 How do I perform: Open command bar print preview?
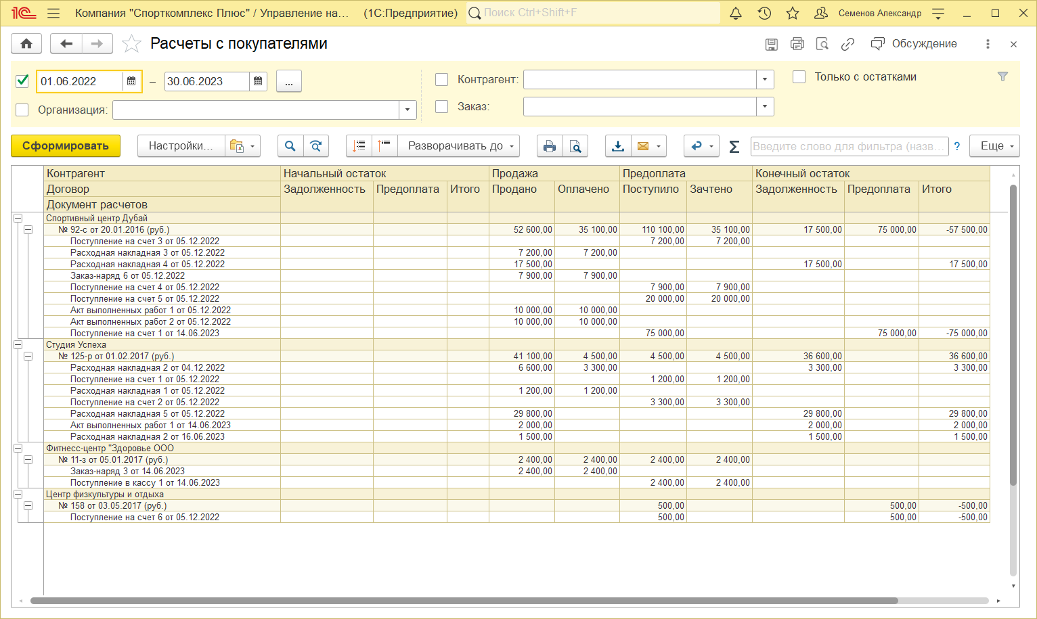click(x=575, y=146)
